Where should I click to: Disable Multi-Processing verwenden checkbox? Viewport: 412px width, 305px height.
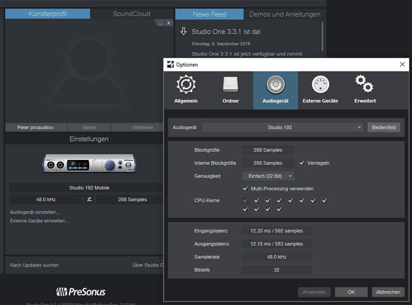click(x=246, y=188)
